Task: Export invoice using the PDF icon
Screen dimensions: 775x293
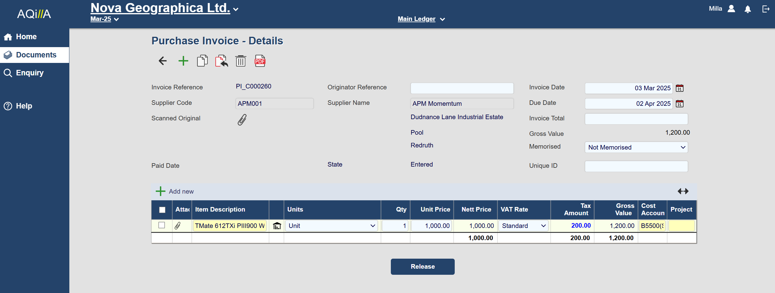Action: tap(260, 61)
